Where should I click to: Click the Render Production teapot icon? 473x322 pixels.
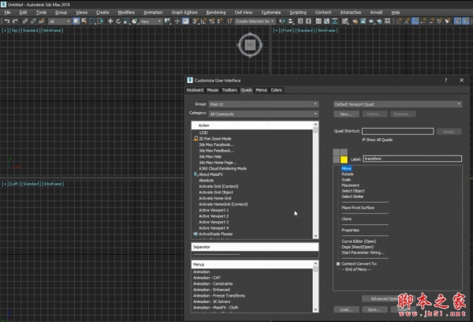[371, 21]
